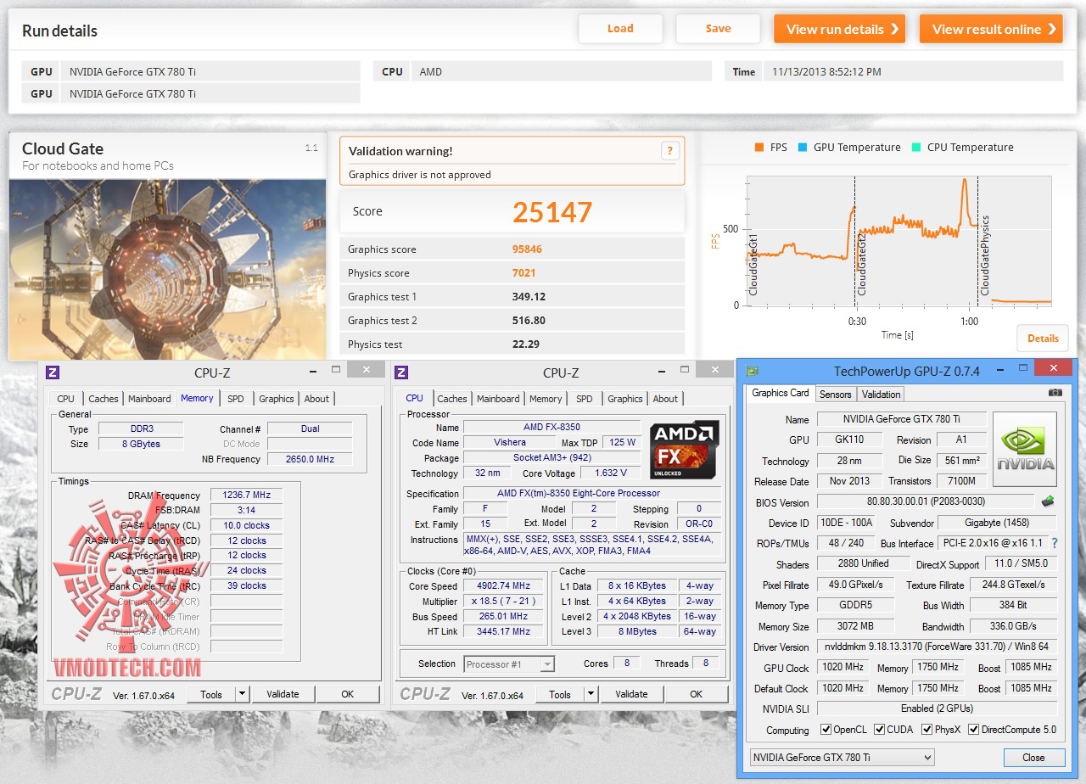The image size is (1086, 784).
Task: Click the teal CPU Temperature legend swatch
Action: [916, 148]
